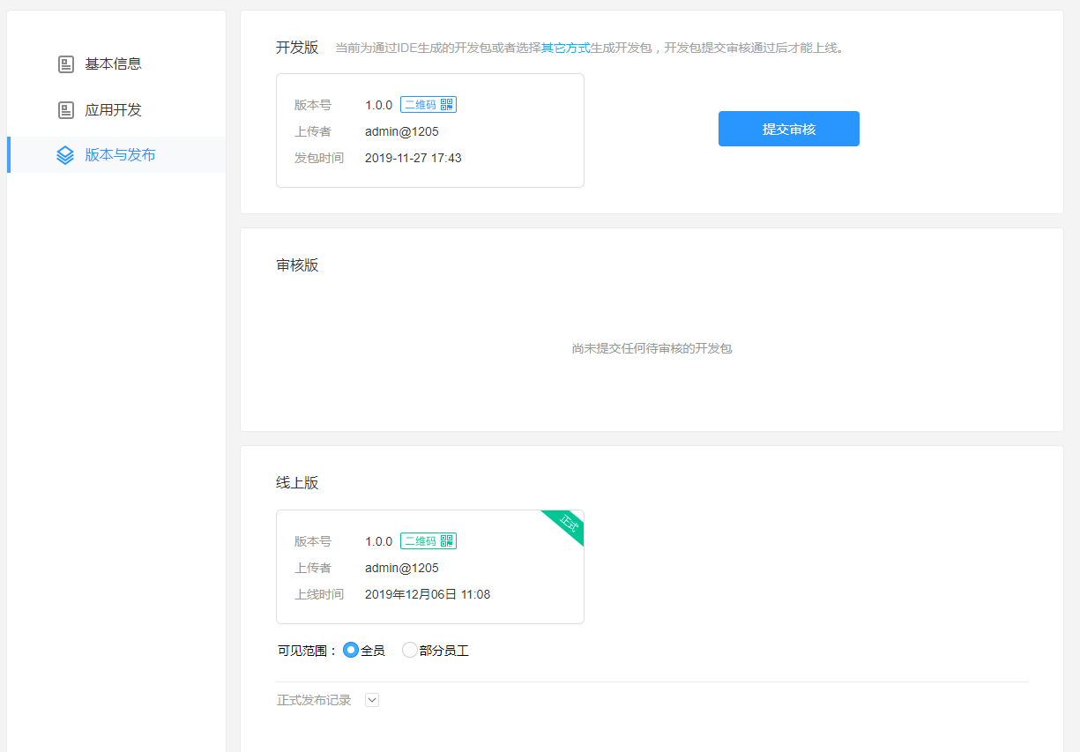Click the version number 1.0.0 in 开发版
1080x752 pixels.
[378, 103]
